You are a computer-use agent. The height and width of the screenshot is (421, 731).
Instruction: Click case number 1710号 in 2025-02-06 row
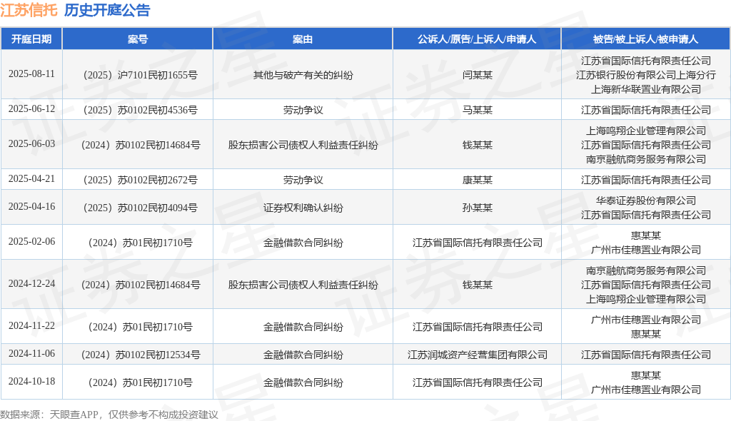pos(138,243)
